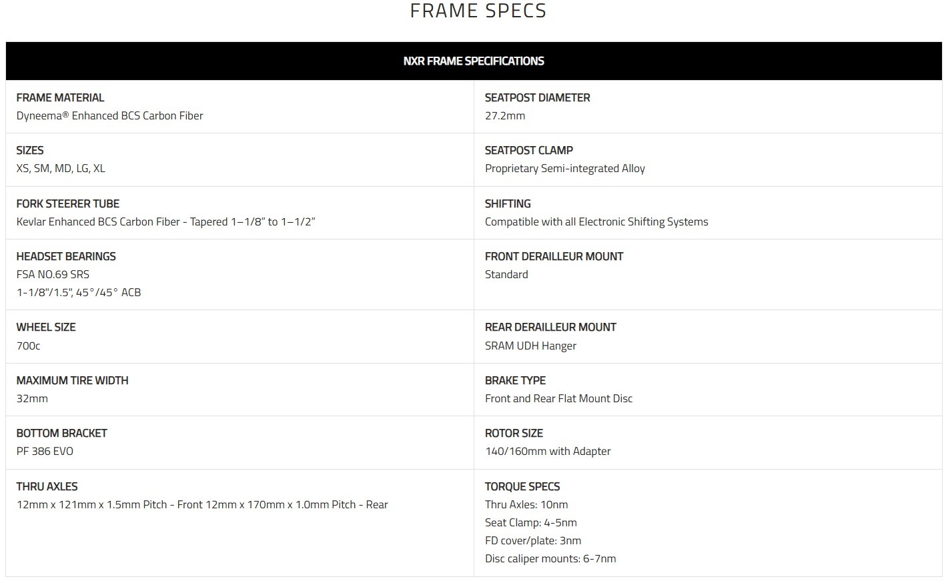Click the FRAME MATERIAL label

60,97
